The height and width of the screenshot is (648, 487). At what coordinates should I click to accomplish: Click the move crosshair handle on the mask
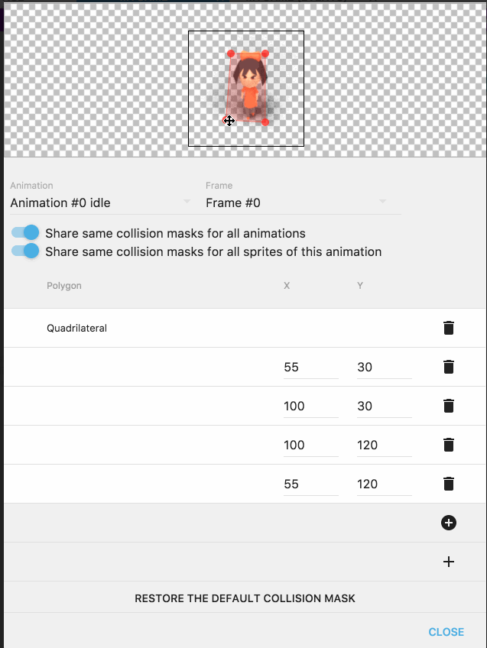(x=229, y=121)
